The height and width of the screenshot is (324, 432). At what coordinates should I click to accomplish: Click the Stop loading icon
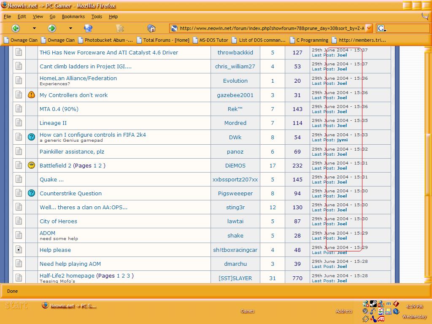(x=120, y=28)
